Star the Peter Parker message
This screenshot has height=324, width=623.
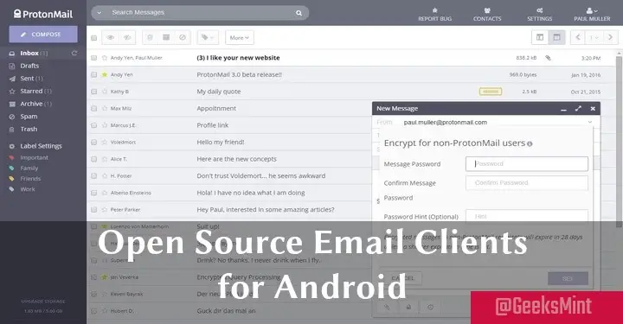coord(105,210)
